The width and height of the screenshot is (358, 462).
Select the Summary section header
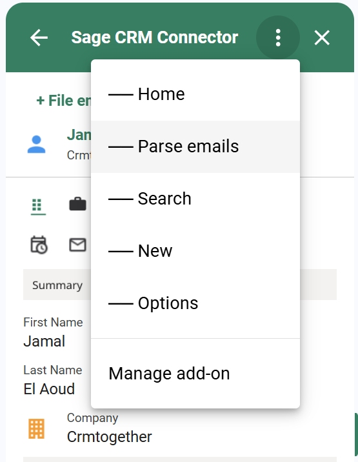57,285
